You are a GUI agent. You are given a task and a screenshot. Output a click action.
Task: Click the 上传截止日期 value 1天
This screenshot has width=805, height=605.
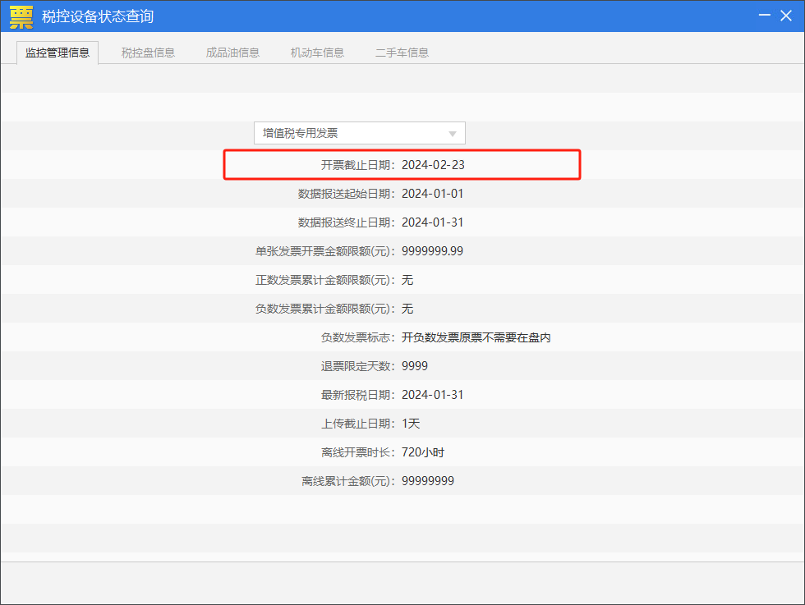point(411,424)
